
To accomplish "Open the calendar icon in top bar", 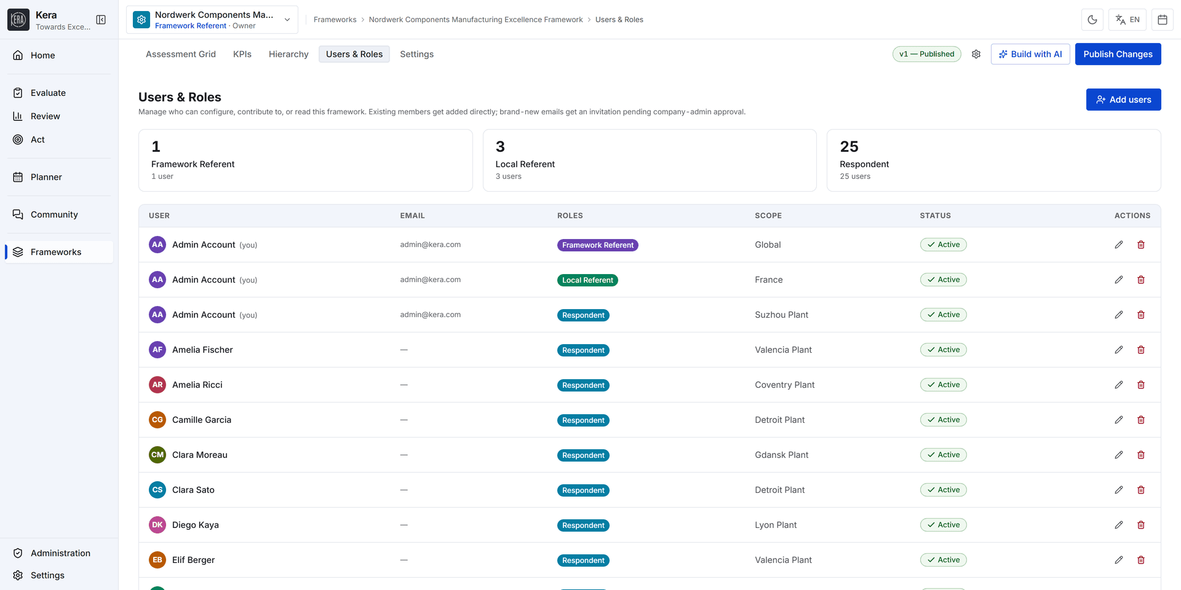I will coord(1163,20).
